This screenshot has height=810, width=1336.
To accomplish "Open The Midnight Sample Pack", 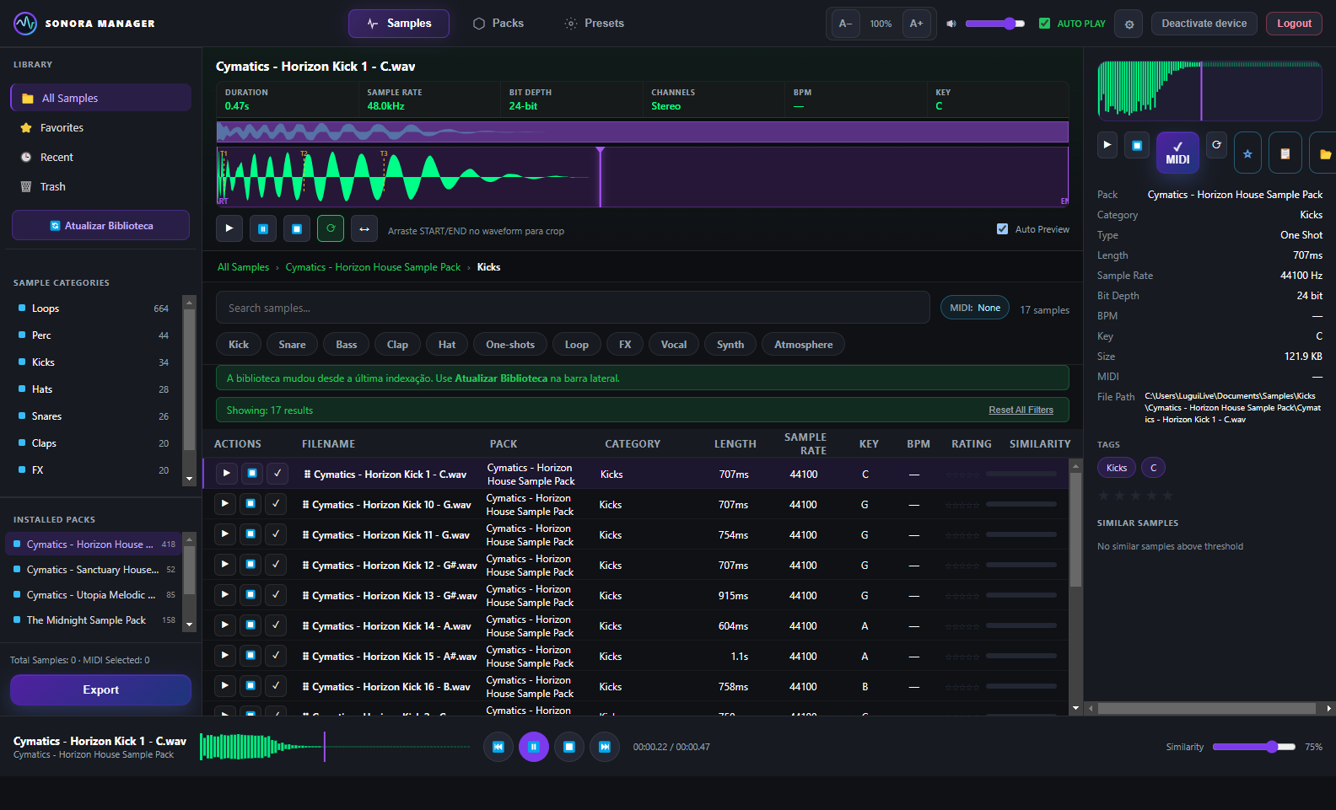I will pyautogui.click(x=93, y=620).
